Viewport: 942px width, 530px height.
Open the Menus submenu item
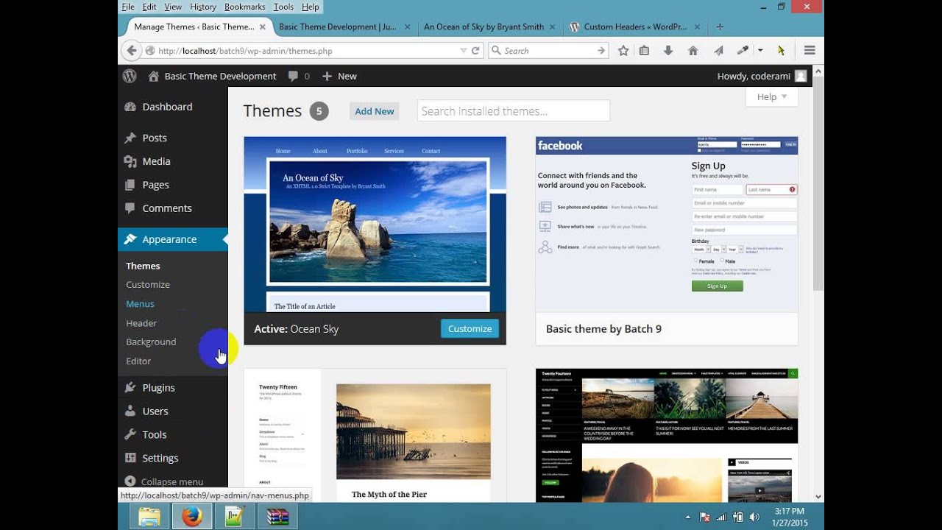point(140,303)
